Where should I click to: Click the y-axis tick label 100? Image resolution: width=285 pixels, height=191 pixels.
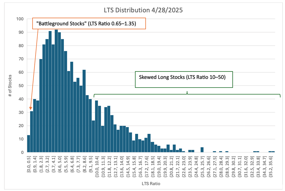click(x=20, y=19)
